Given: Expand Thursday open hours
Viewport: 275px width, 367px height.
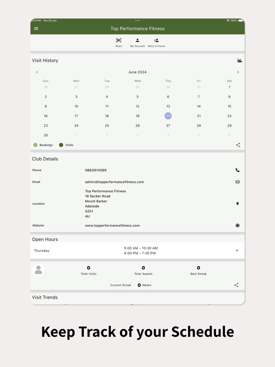Looking at the screenshot, I should click(x=237, y=250).
